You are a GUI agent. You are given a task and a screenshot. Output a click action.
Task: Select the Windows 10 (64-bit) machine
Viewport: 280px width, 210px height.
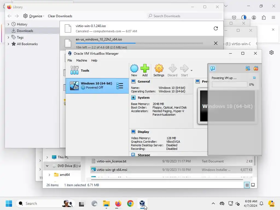(x=97, y=86)
